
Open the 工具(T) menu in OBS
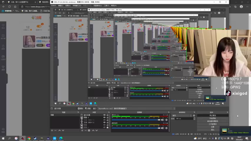coord(106,6)
